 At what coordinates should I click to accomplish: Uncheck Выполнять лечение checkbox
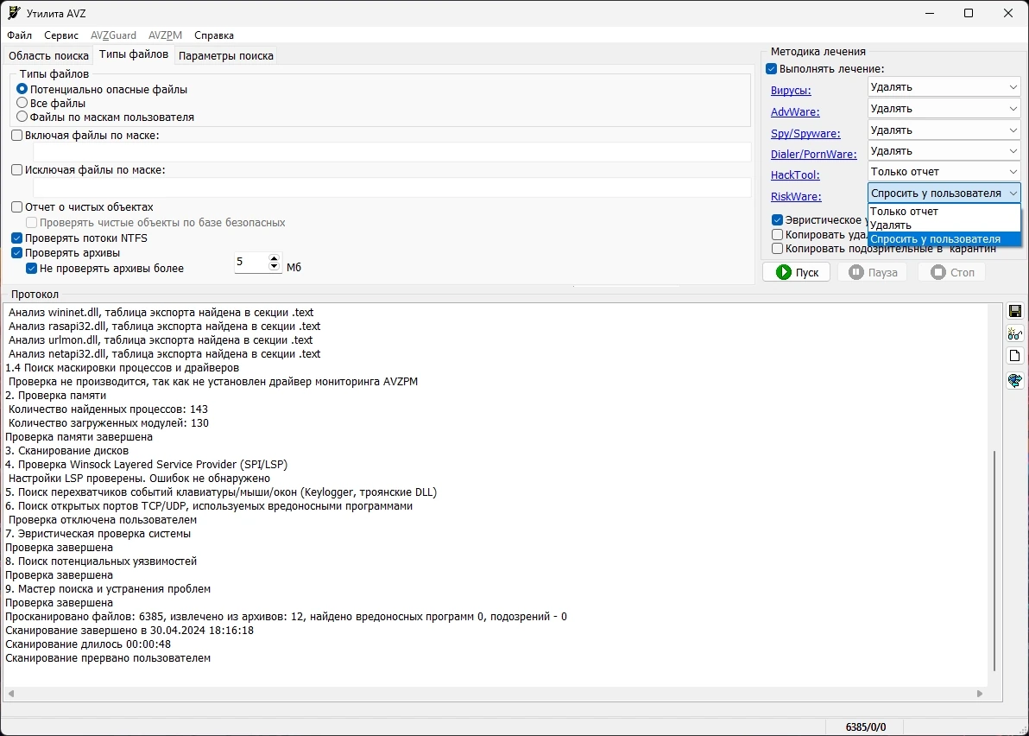pyautogui.click(x=771, y=69)
